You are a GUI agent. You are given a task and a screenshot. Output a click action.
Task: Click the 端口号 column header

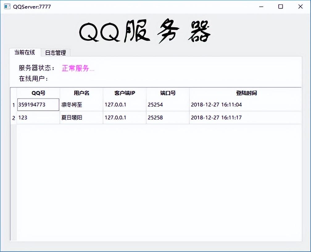coord(168,93)
